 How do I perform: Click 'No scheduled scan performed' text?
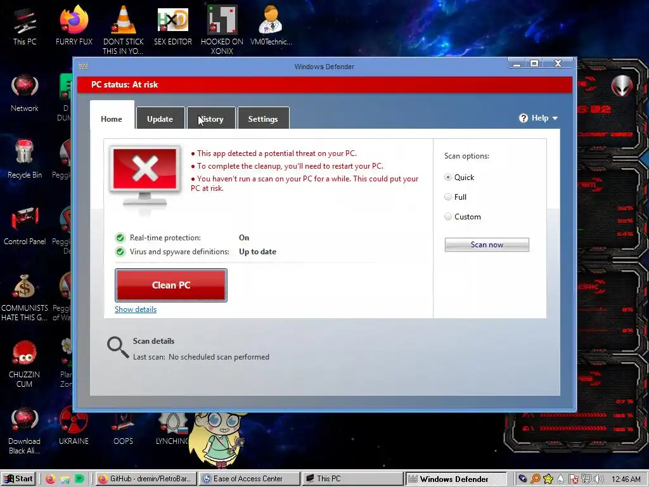219,356
